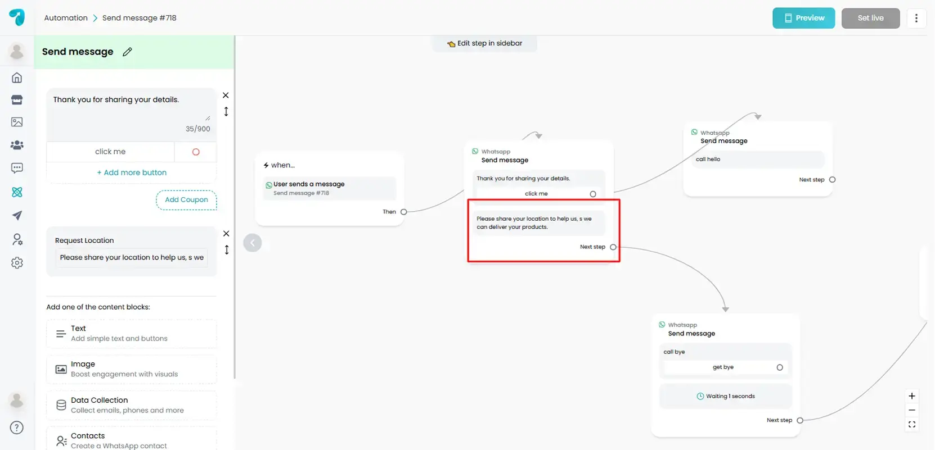Open the image gallery sidebar icon
Viewport: 935px width, 450px height.
[17, 122]
